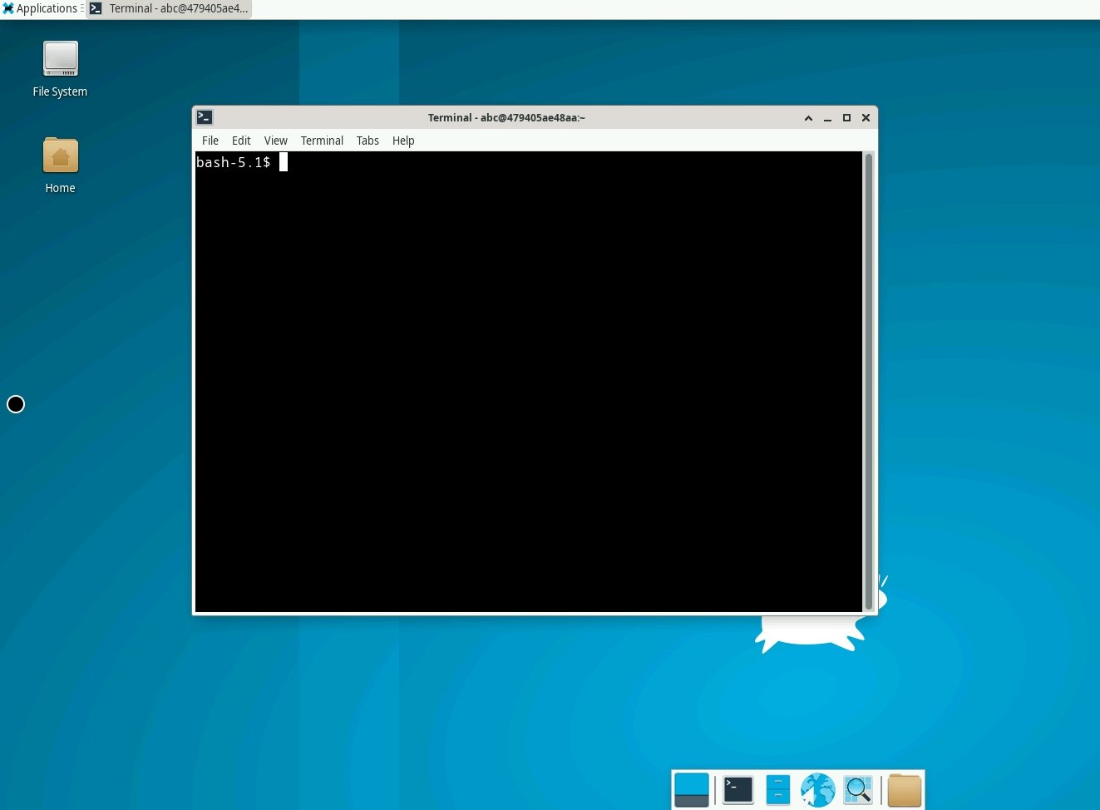Click the terminal window title bar
1100x810 pixels.
506,117
